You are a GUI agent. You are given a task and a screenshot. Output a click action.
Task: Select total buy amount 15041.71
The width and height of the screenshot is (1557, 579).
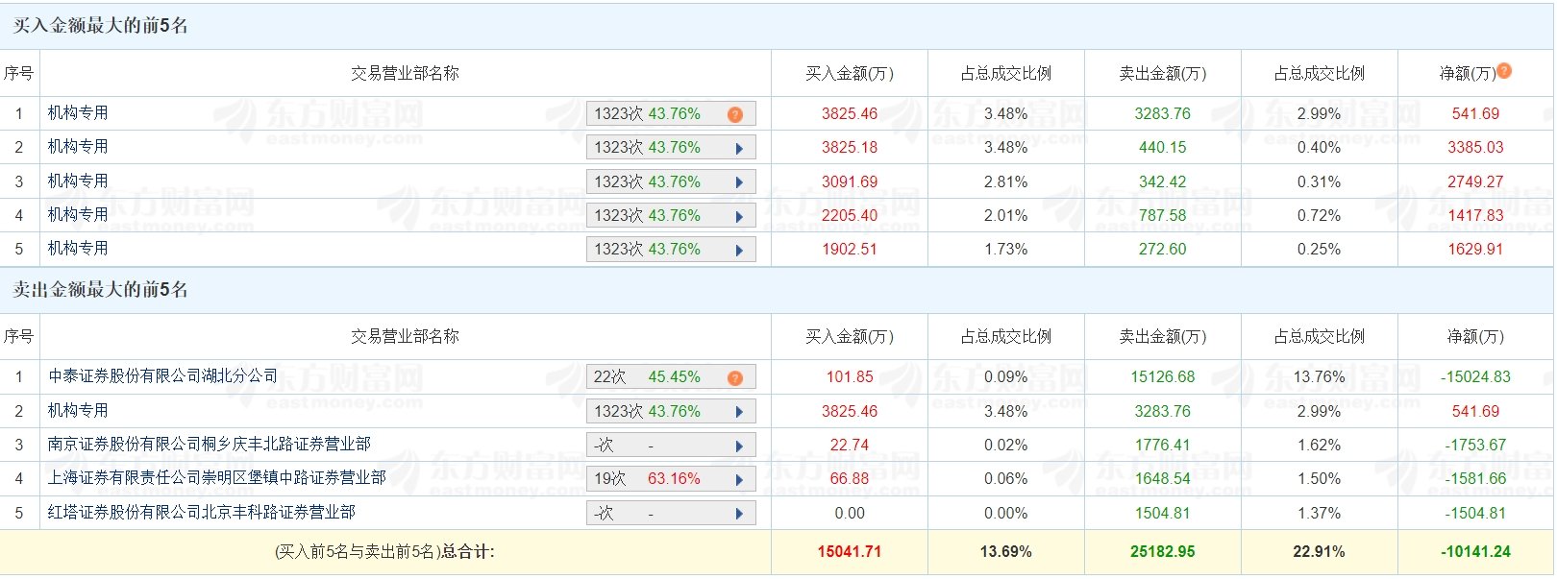click(x=850, y=551)
